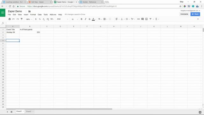Select the Event Title header cell
The width and height of the screenshot is (204, 115).
(x=13, y=29)
